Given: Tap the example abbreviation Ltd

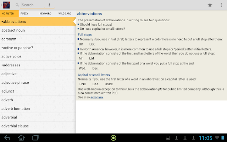Looking at the screenshot, I should 92,58.
